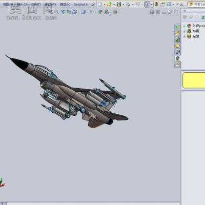Select the 贴图 tree item

[x=193, y=36]
